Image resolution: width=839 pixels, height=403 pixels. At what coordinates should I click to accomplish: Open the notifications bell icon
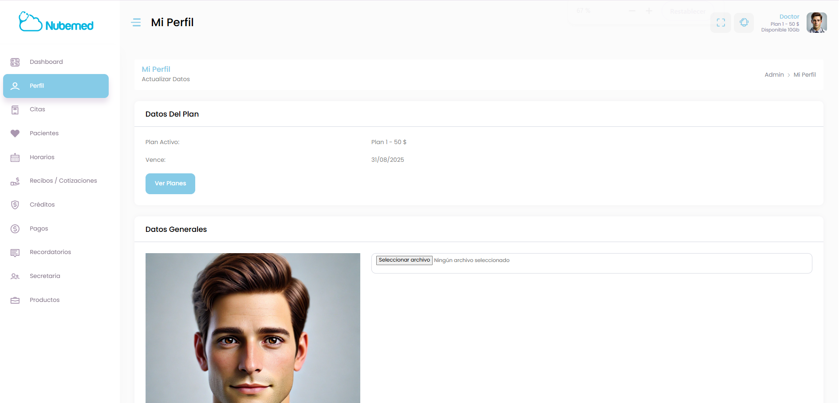(744, 23)
